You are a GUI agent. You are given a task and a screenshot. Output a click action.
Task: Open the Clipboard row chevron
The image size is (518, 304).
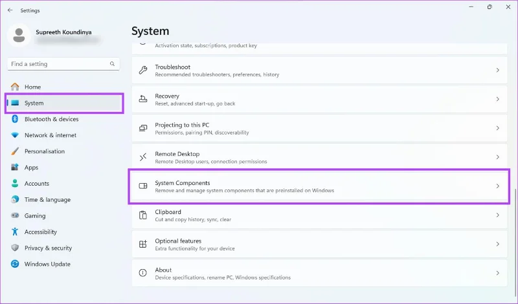click(497, 215)
